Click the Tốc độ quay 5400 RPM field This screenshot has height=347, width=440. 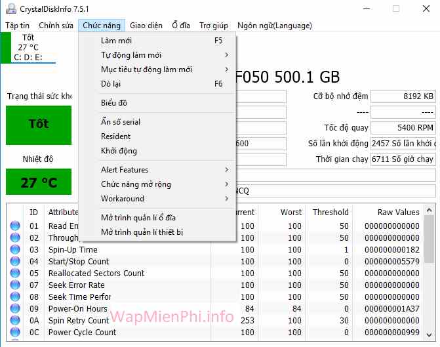[403, 128]
